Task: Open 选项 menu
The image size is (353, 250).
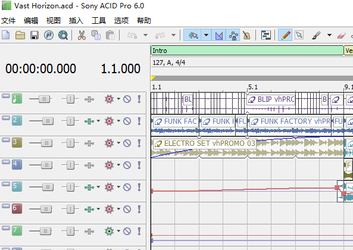Action: point(121,21)
